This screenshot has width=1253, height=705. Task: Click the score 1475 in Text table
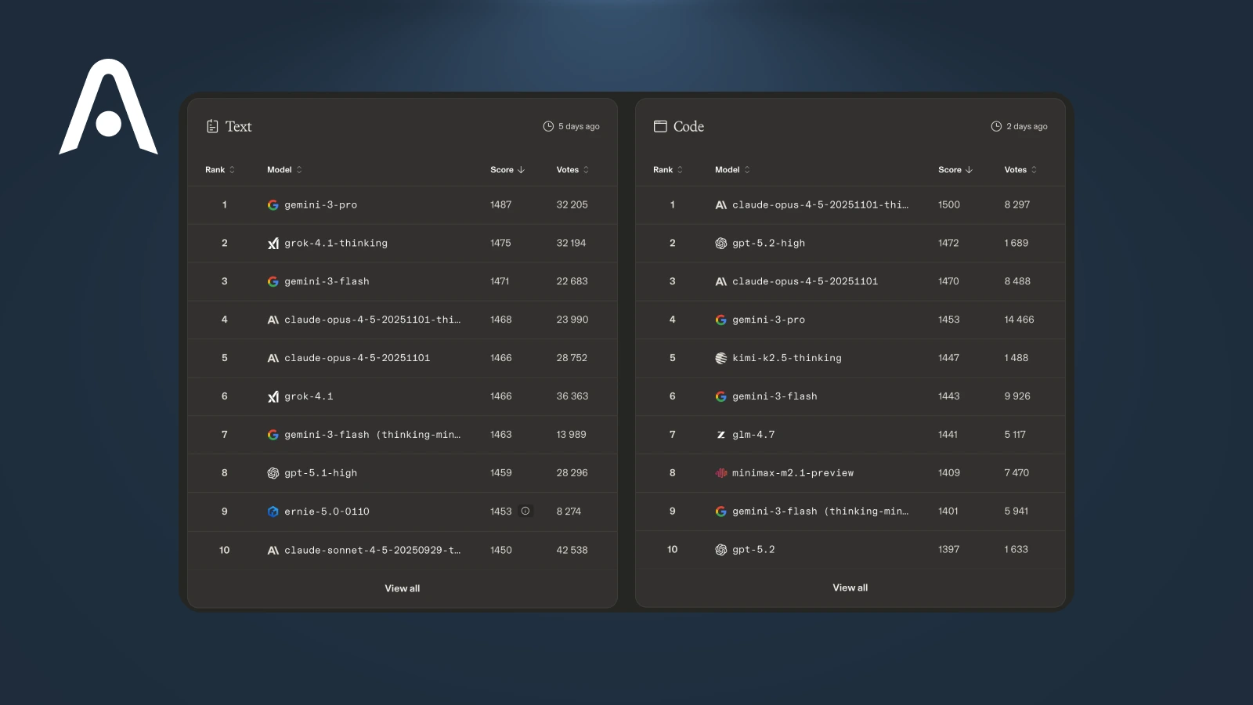(x=500, y=244)
